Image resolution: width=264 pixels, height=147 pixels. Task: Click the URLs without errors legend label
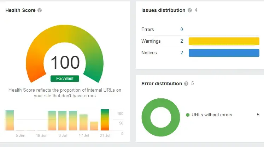point(212,115)
